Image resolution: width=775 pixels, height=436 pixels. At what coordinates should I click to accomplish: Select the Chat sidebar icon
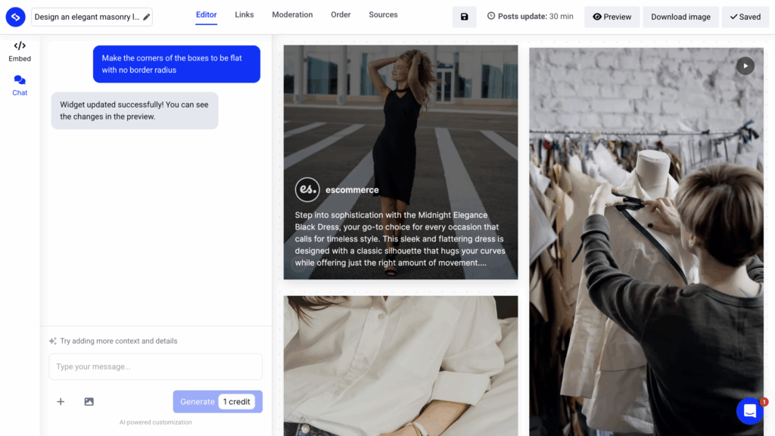20,85
